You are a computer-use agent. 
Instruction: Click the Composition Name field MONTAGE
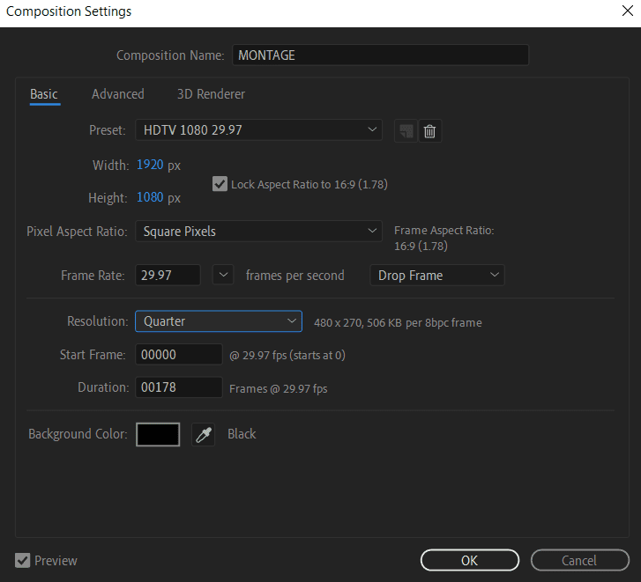click(x=381, y=55)
